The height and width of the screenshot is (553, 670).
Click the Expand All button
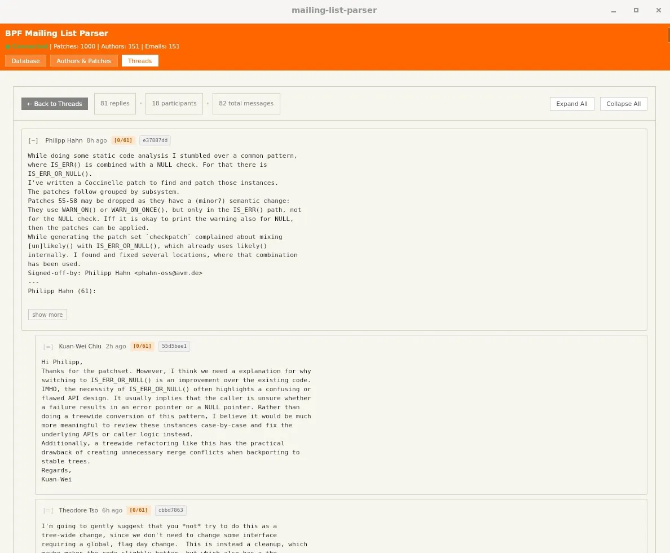tap(571, 104)
